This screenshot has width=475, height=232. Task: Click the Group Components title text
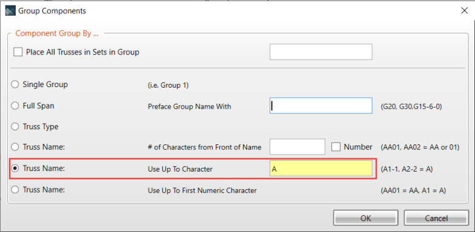point(52,11)
